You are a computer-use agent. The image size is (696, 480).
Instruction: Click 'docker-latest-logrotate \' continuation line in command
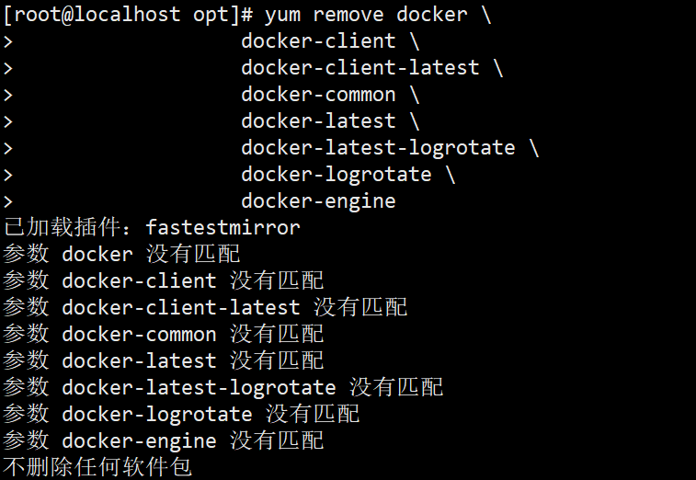[390, 148]
